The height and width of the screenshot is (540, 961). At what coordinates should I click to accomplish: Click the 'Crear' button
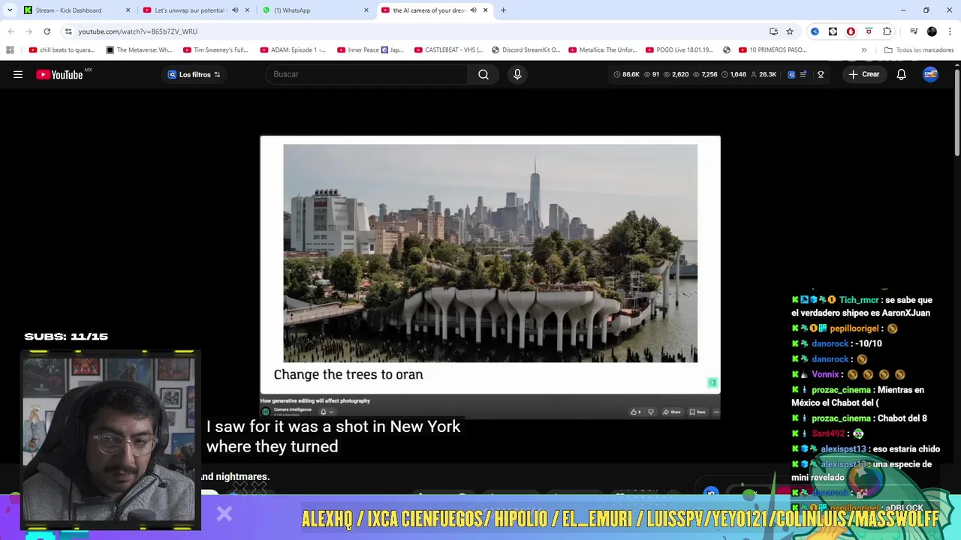tap(863, 74)
